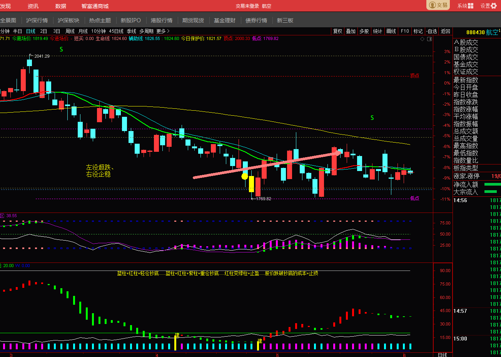Open F10 company info
Viewport: 501px width, 357px height.
[x=405, y=31]
